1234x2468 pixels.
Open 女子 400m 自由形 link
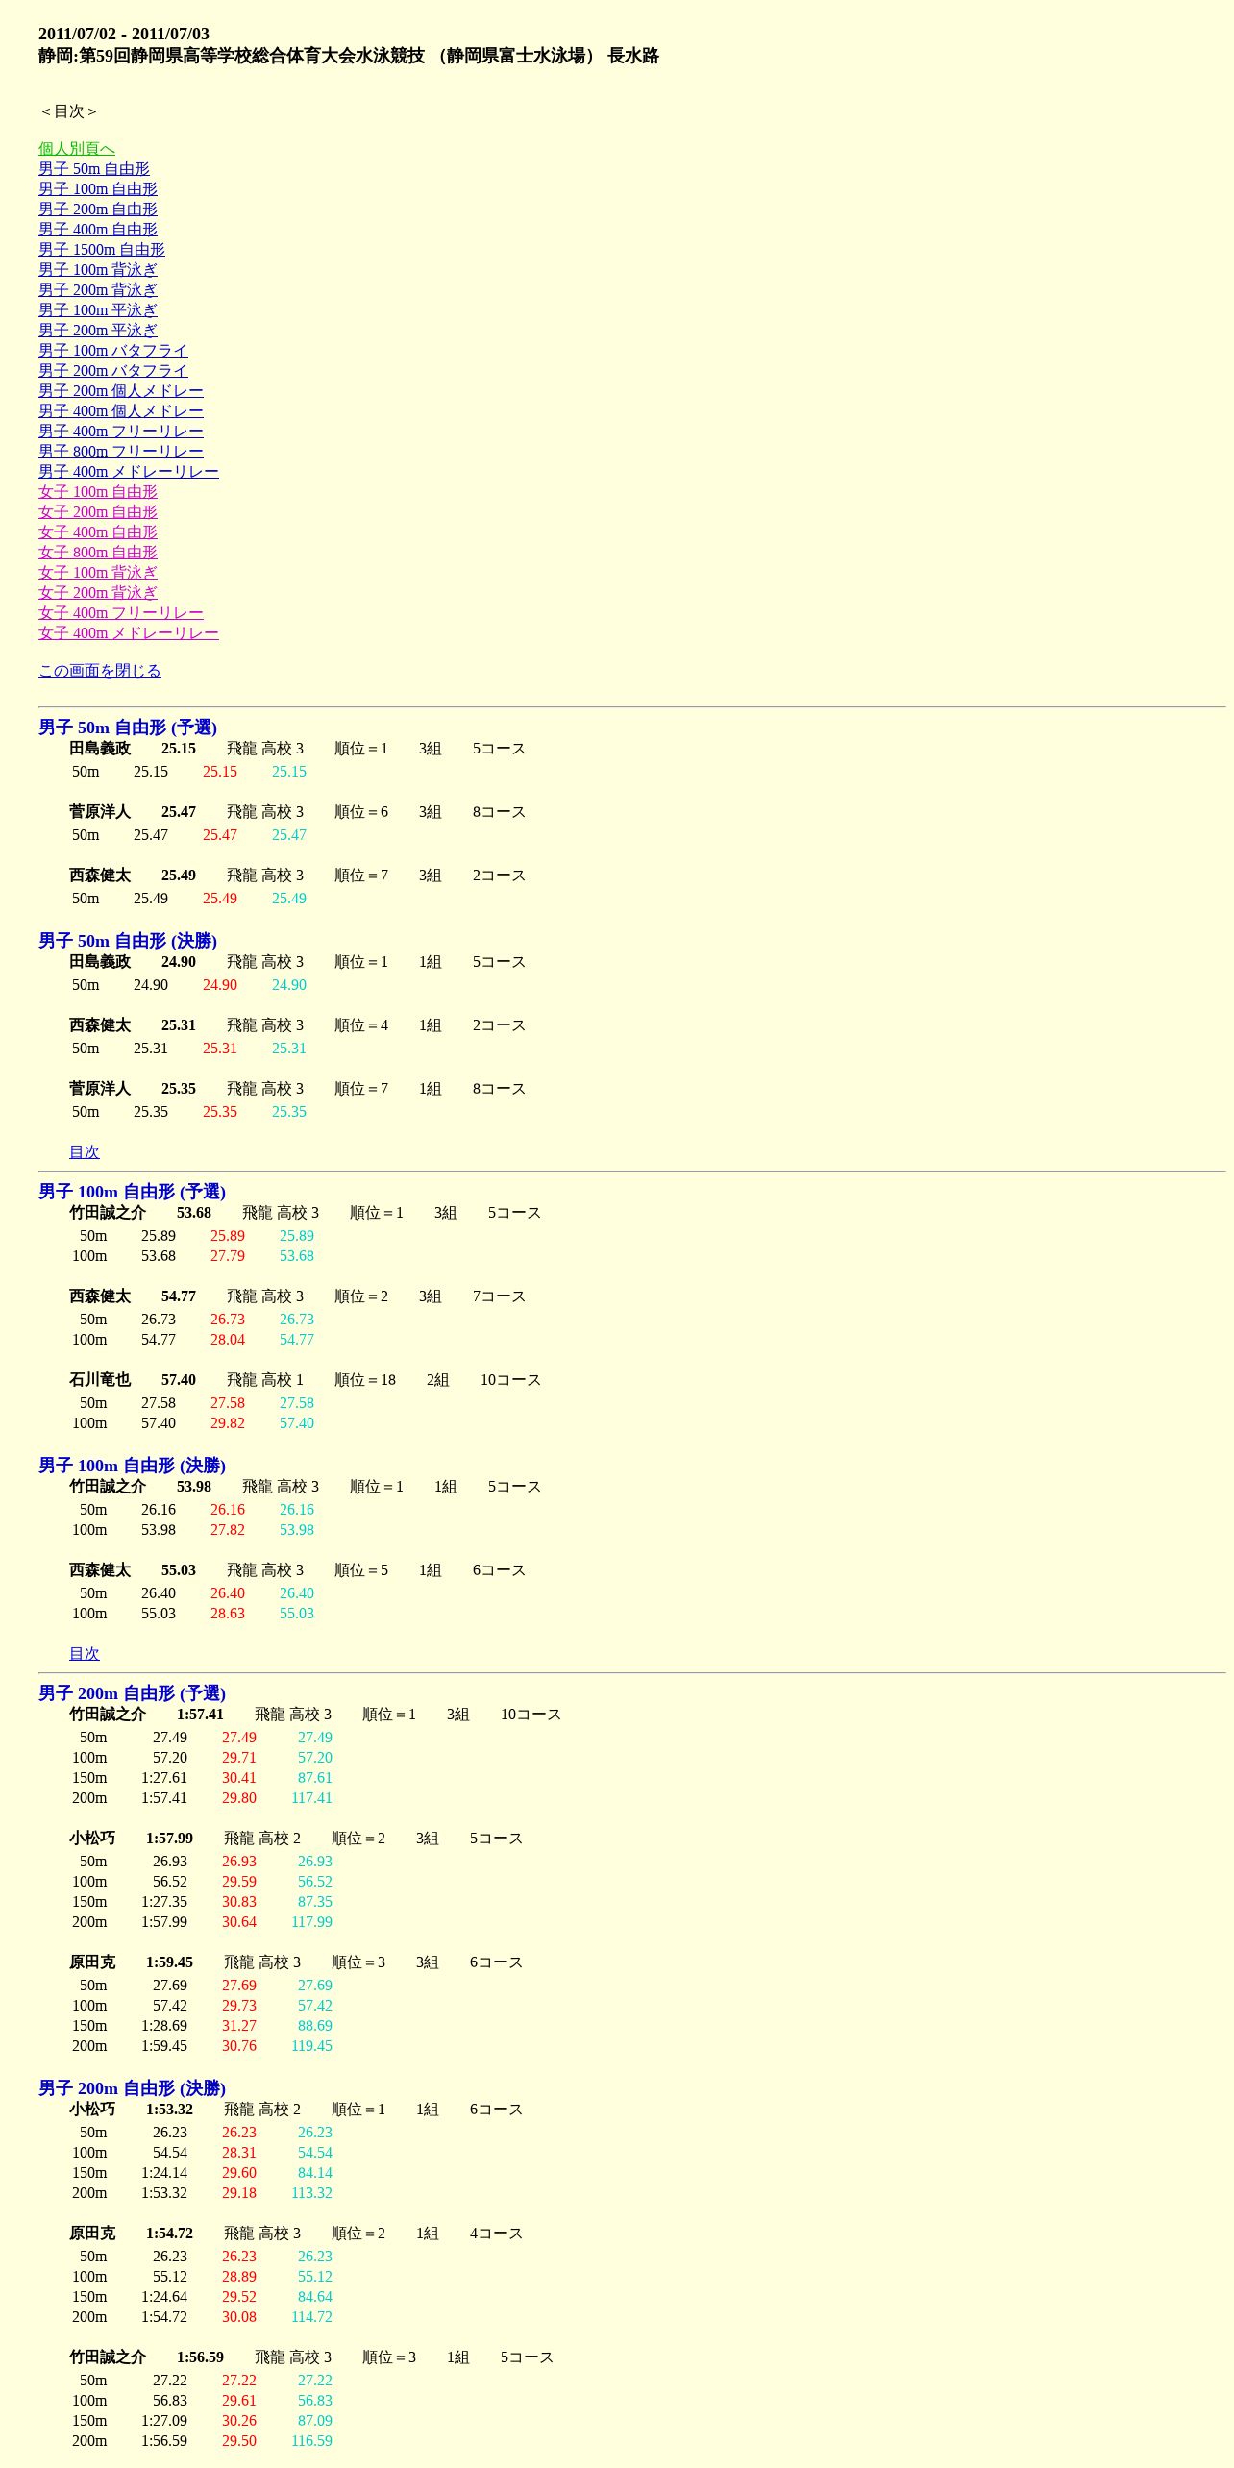(x=98, y=531)
